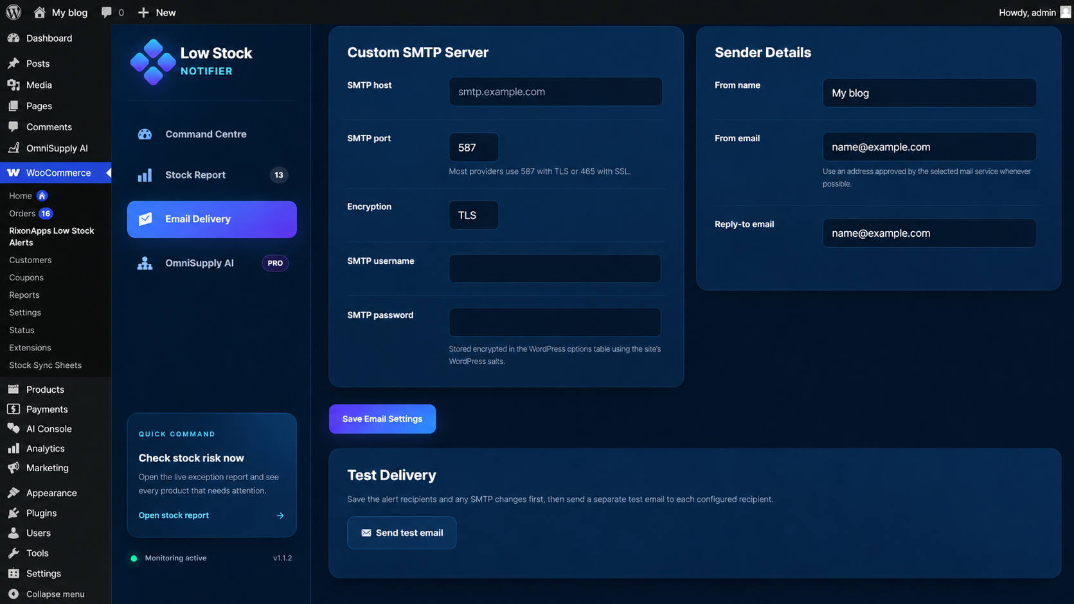This screenshot has height=604, width=1074.
Task: Click the OmniSupply AI hierarchy icon in plugin nav
Action: tap(145, 263)
